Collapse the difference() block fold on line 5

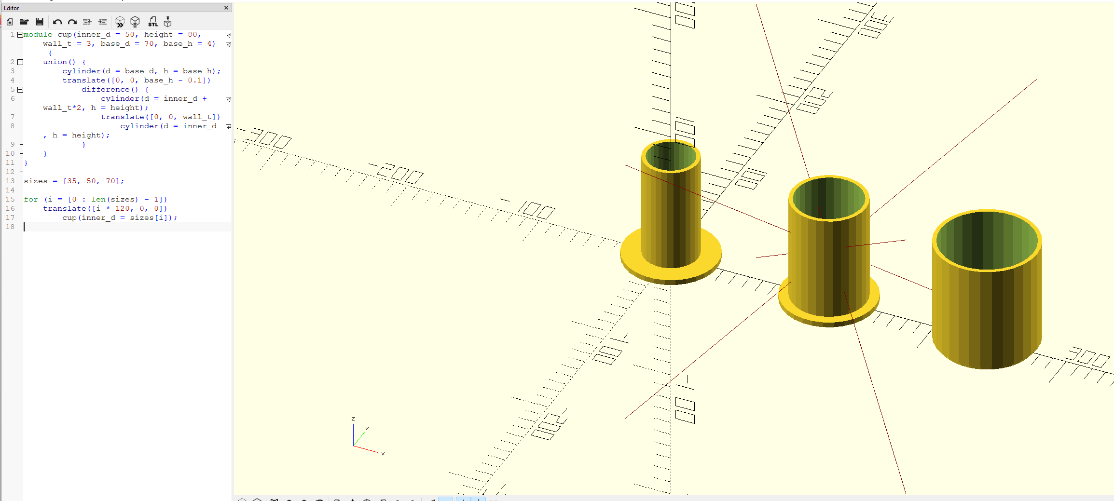coord(20,90)
